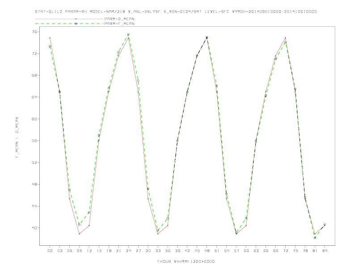Click the PARM=O_MEAN legend label
Viewport: 354px width, 273px height.
[x=119, y=19]
